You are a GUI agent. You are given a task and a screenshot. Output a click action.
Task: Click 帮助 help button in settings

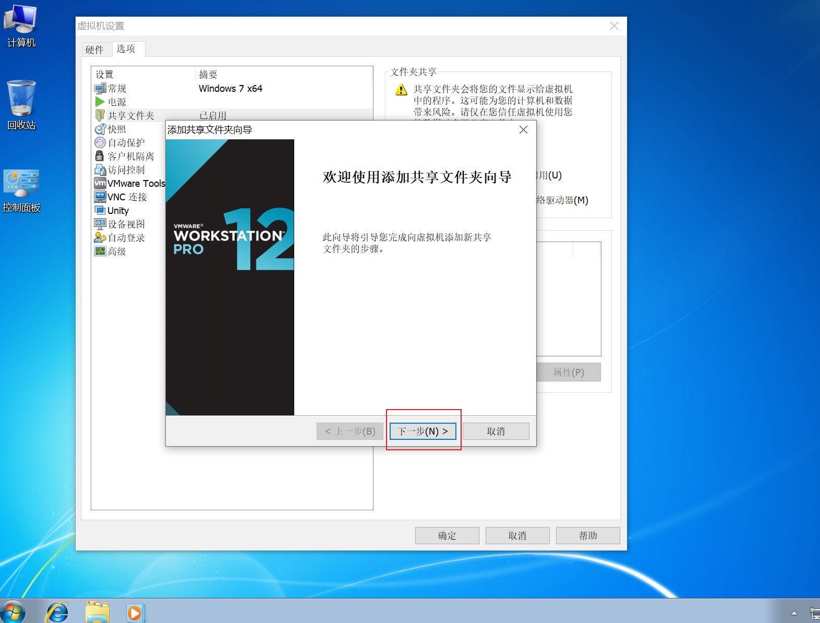pyautogui.click(x=588, y=536)
